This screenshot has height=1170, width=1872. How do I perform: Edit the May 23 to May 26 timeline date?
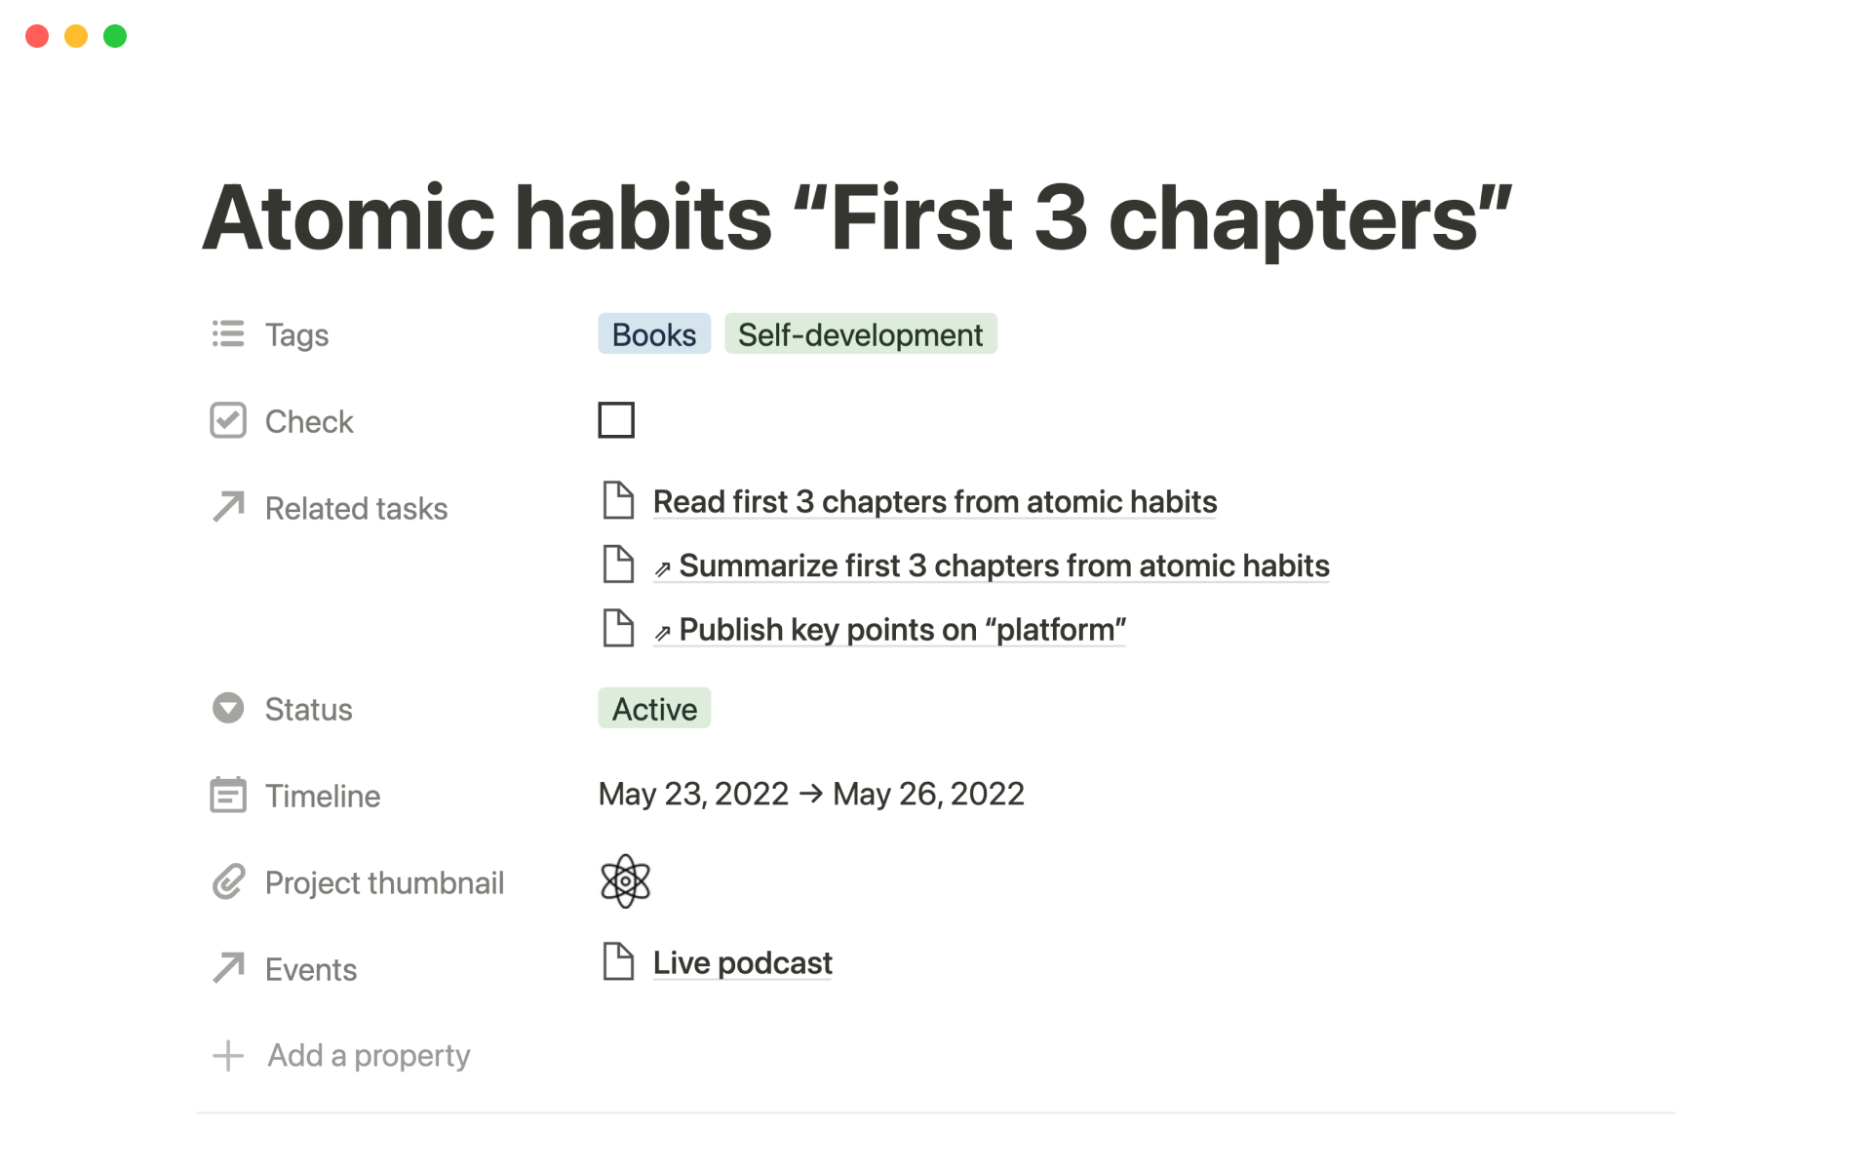coord(811,795)
